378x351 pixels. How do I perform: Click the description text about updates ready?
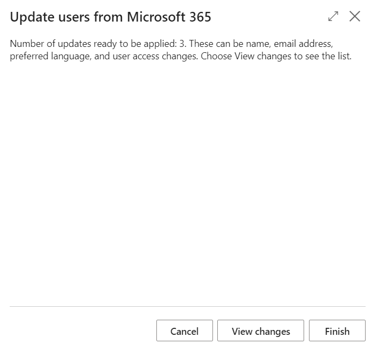181,50
